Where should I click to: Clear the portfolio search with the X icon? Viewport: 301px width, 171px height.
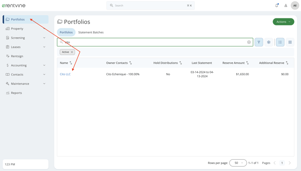pyautogui.click(x=249, y=42)
